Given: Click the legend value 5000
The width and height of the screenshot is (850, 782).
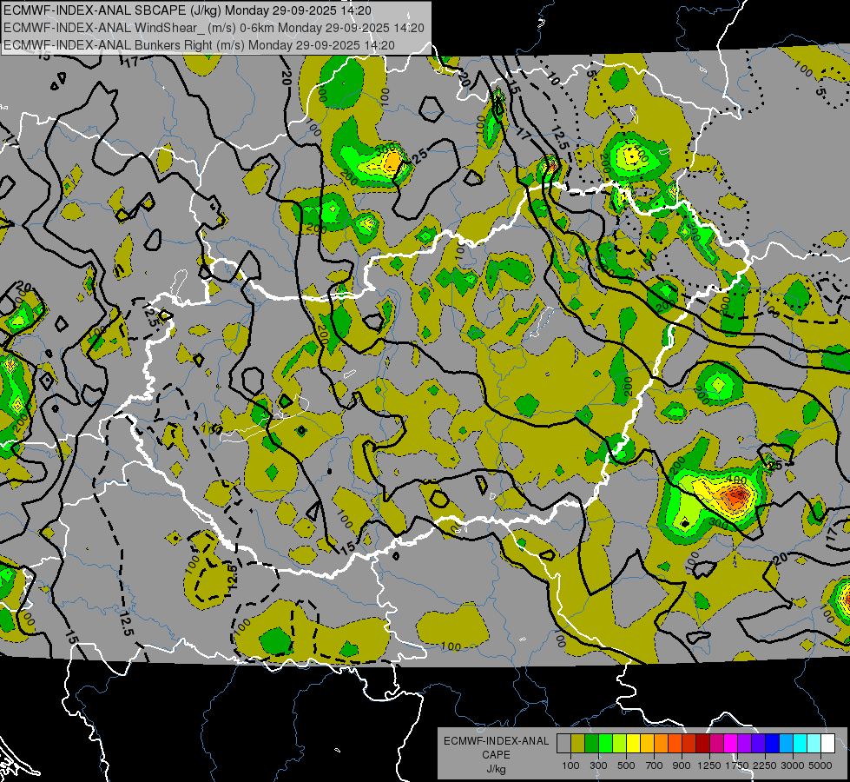Looking at the screenshot, I should (820, 765).
